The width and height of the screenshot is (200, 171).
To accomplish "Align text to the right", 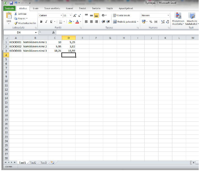I will point(96,22).
